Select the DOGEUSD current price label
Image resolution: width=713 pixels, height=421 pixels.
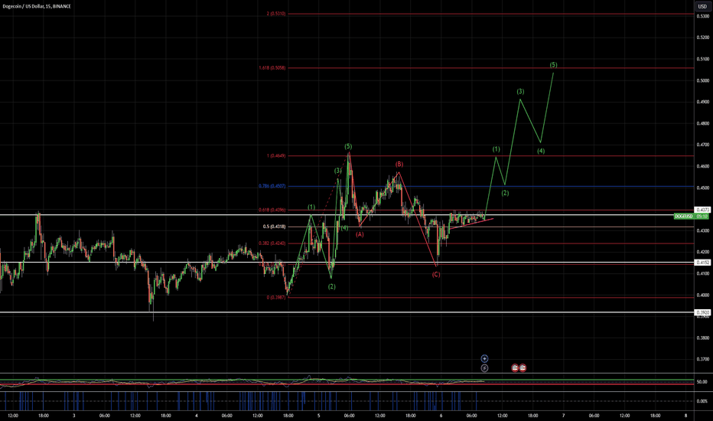[692, 217]
